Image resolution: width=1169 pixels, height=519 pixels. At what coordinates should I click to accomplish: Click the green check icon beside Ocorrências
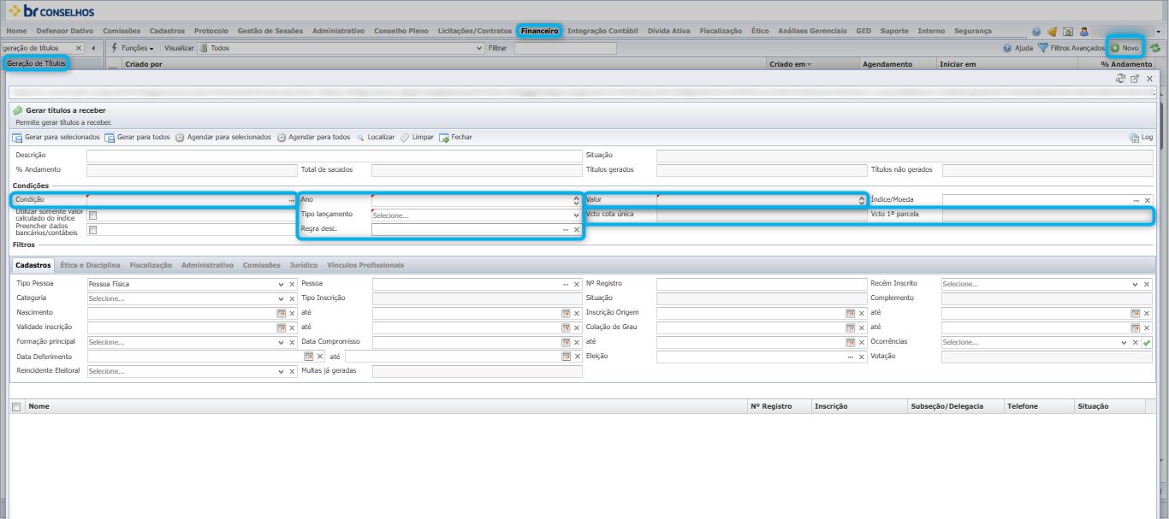click(1147, 342)
